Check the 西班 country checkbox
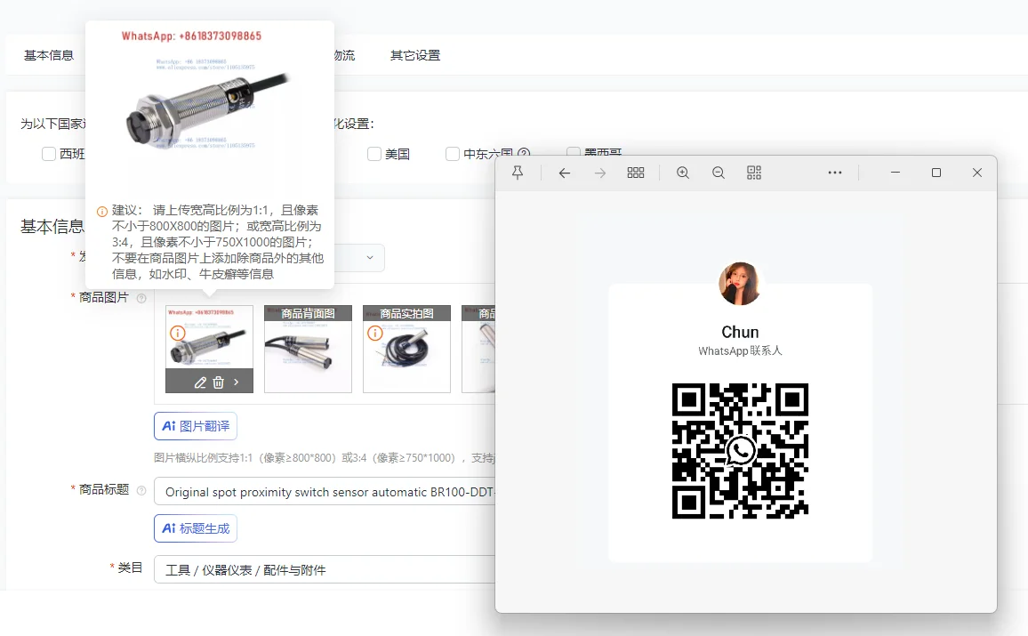 click(x=49, y=154)
